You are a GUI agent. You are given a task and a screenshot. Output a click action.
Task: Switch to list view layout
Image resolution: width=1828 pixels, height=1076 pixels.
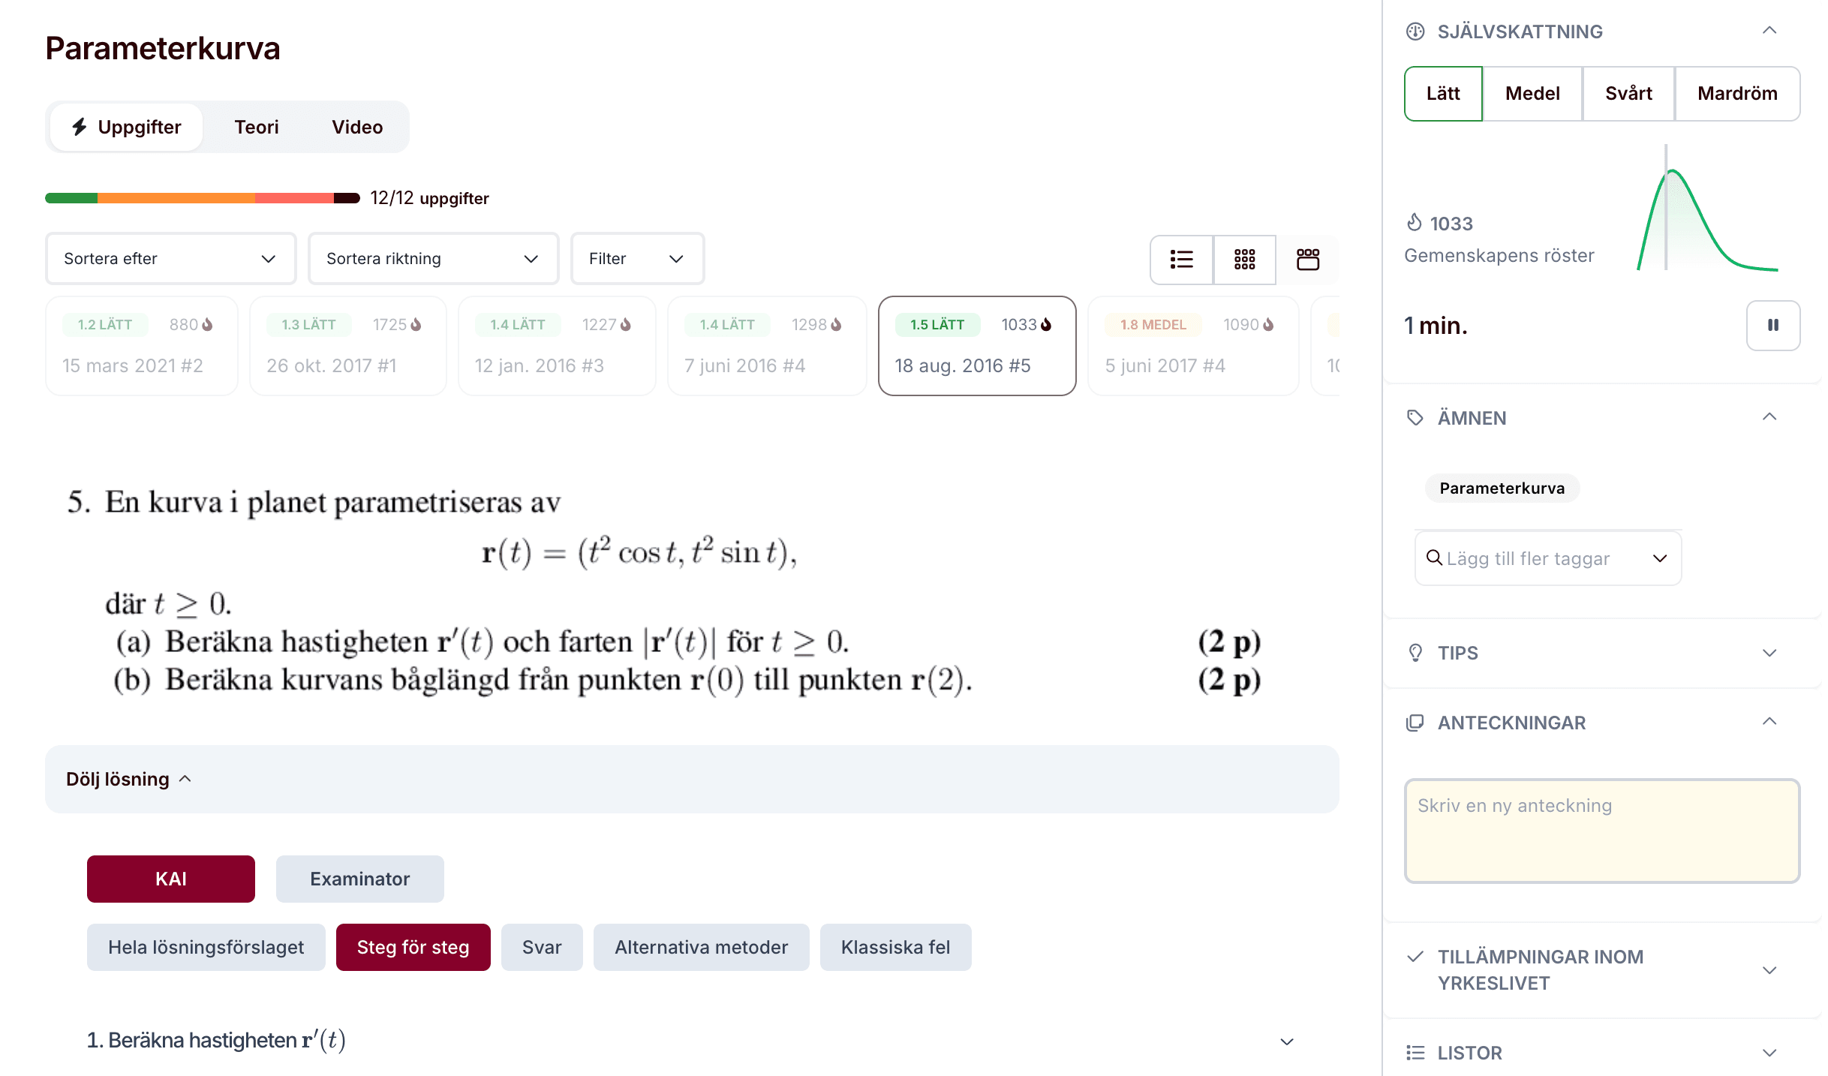[x=1181, y=260]
